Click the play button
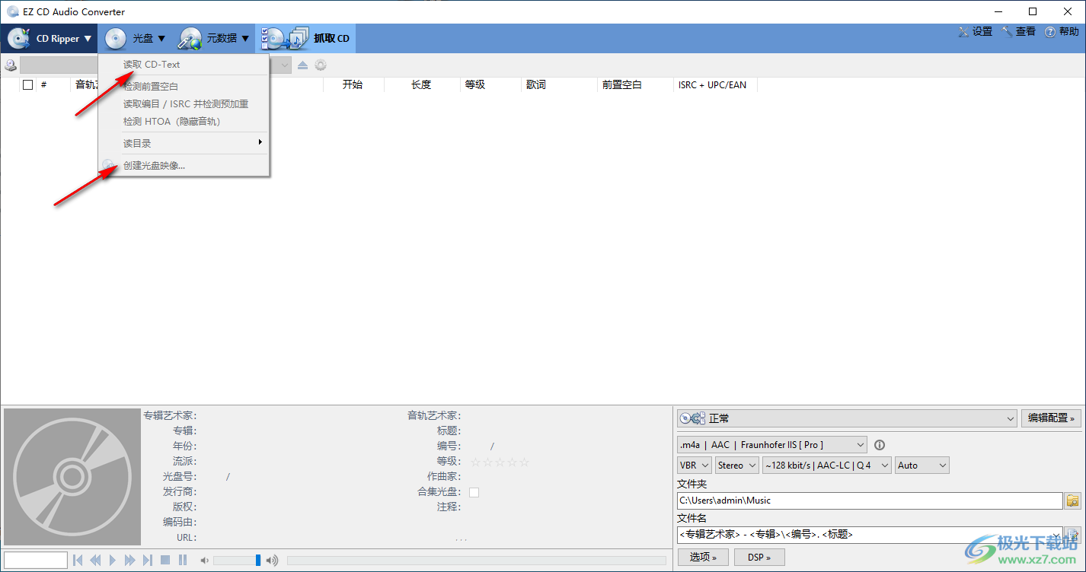 coord(113,561)
